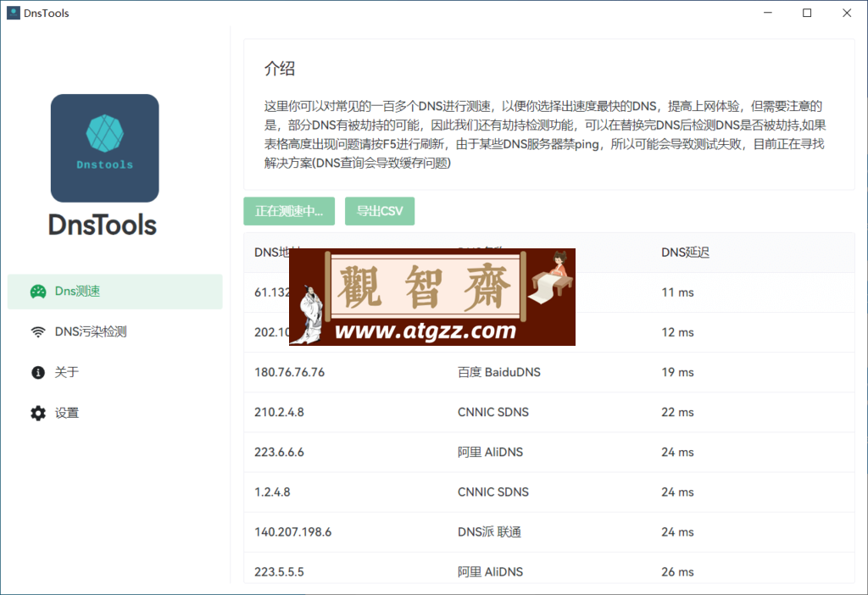Click the DNS延迟 column header

(x=685, y=253)
